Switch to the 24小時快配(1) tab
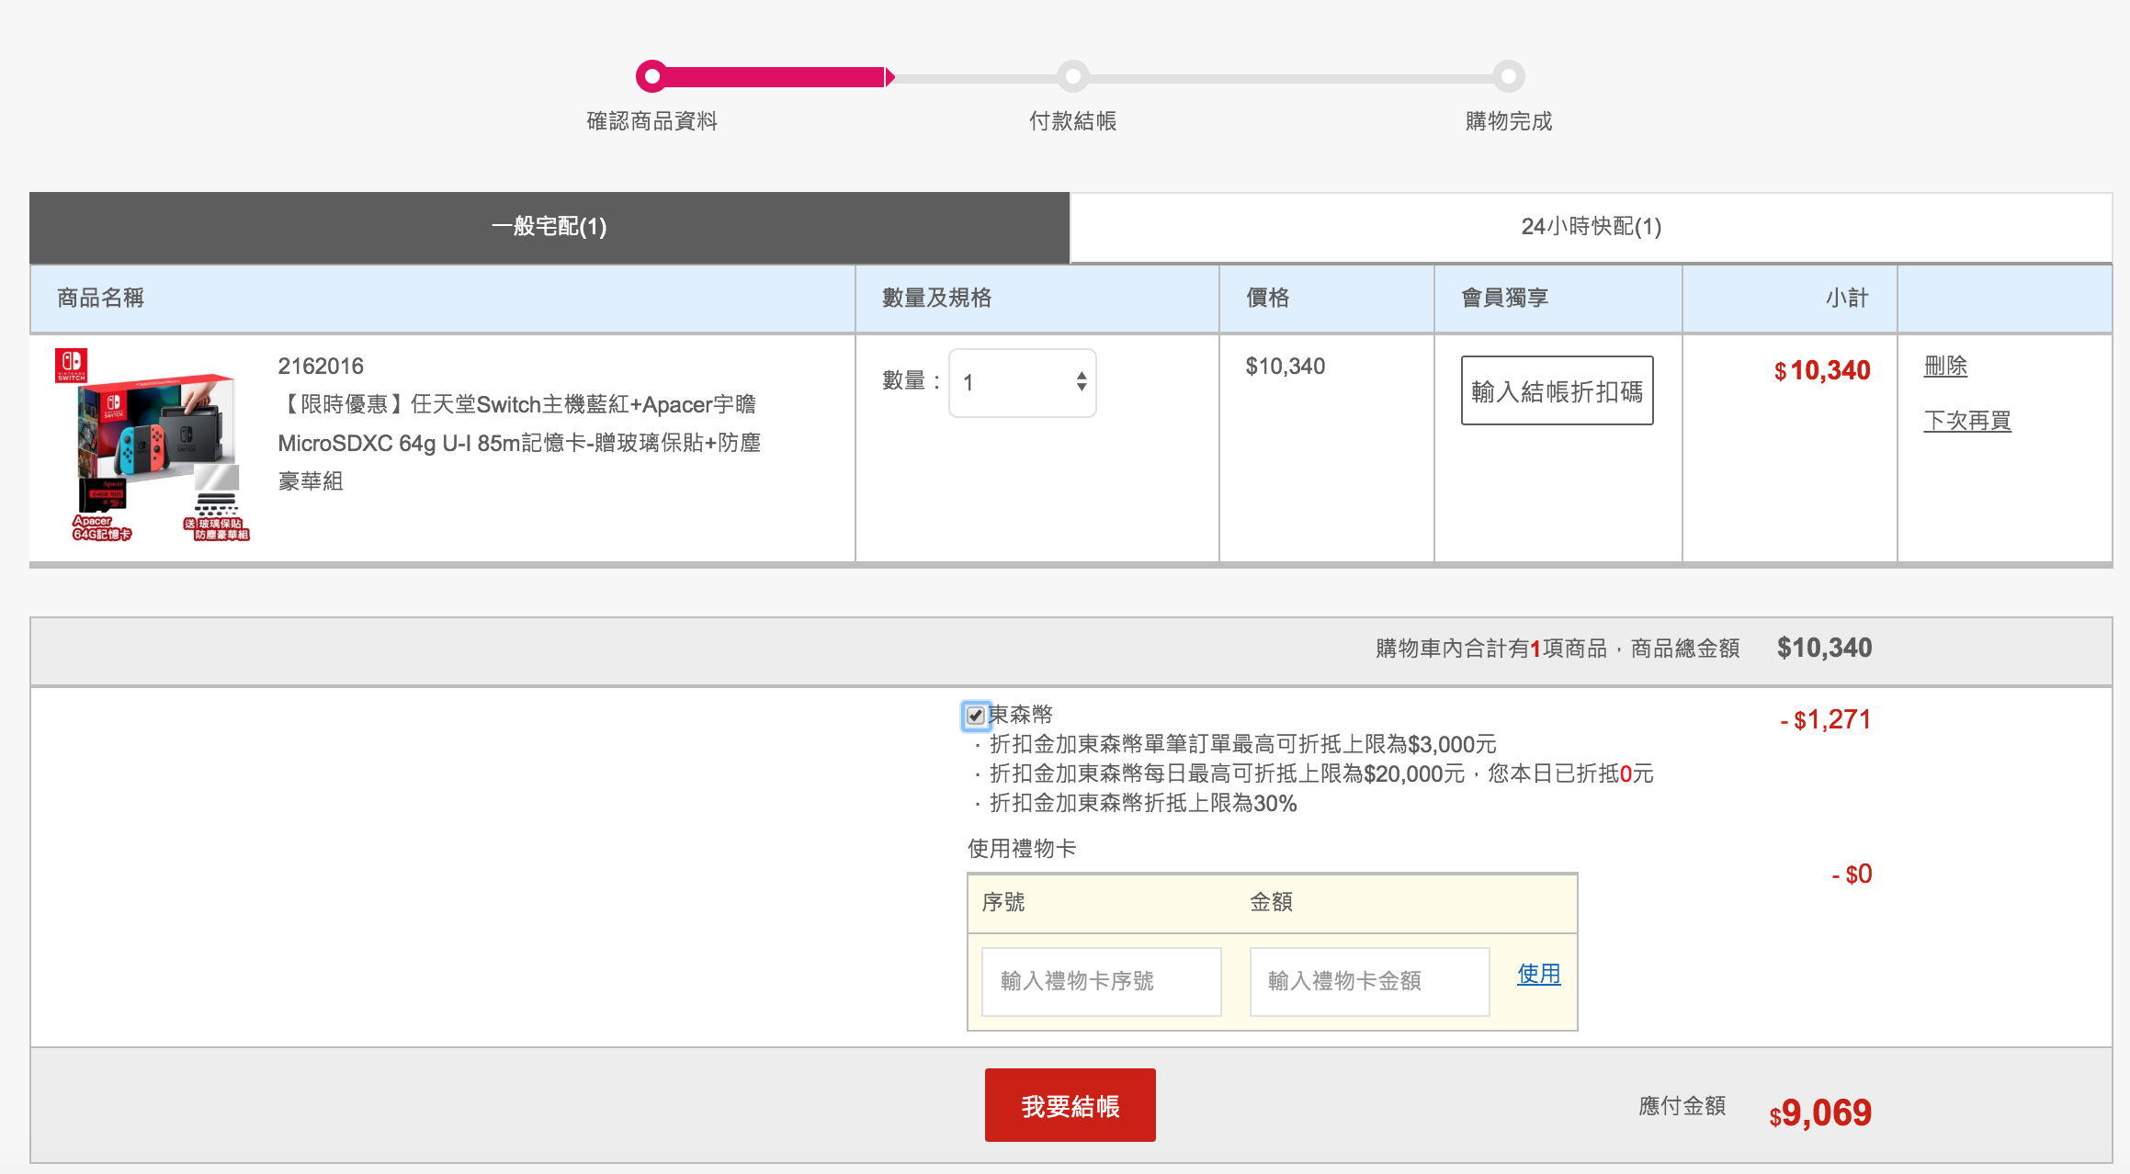The image size is (2130, 1174). [x=1591, y=227]
